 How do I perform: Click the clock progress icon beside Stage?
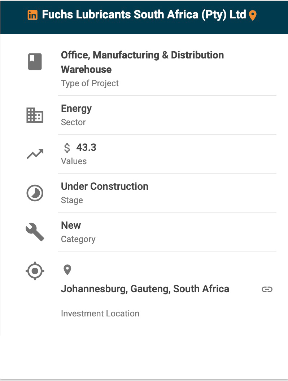tap(35, 193)
